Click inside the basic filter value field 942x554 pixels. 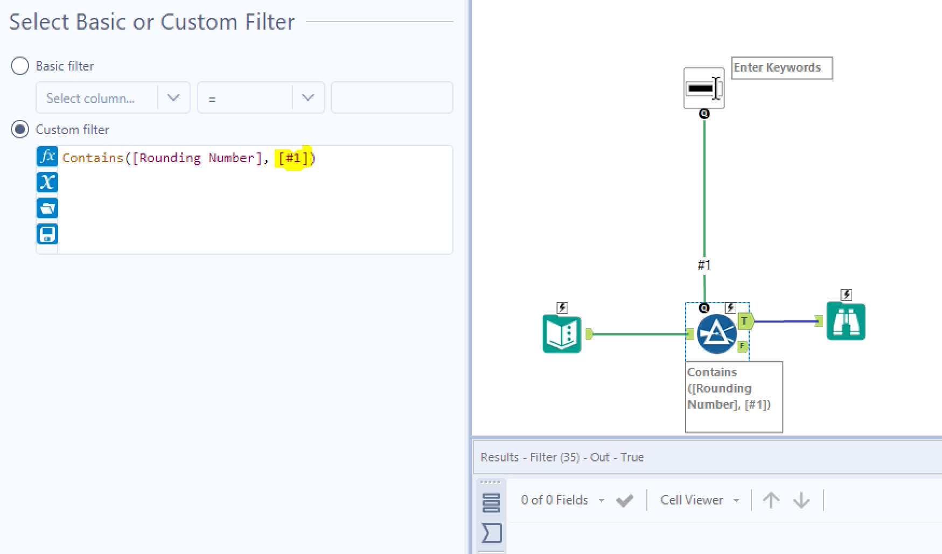pyautogui.click(x=392, y=97)
